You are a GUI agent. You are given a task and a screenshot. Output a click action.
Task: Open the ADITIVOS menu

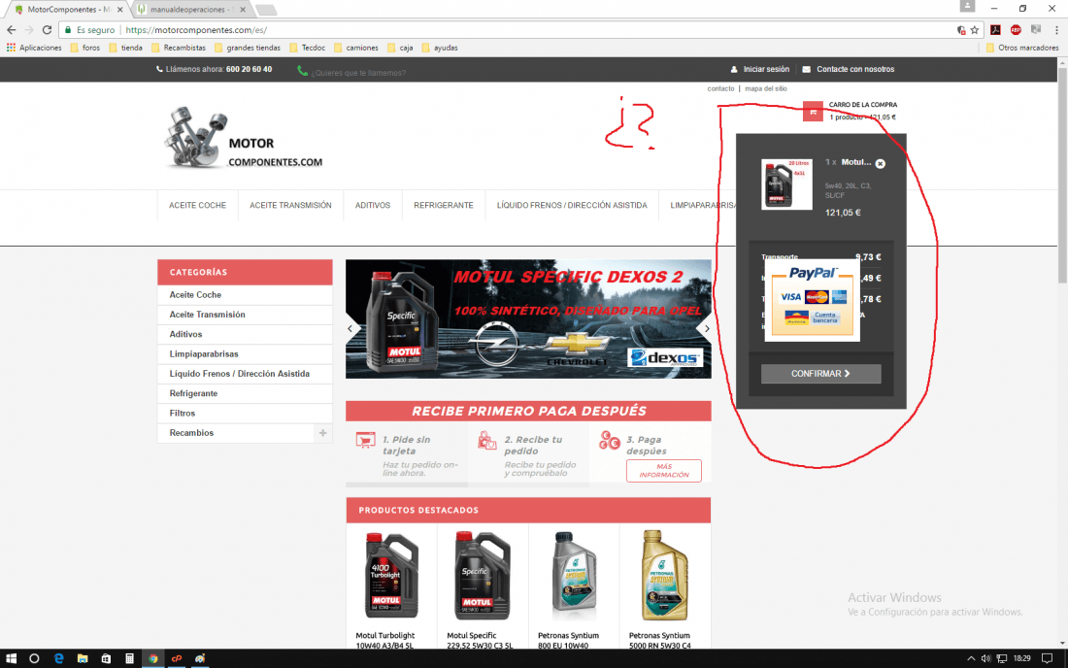click(373, 205)
